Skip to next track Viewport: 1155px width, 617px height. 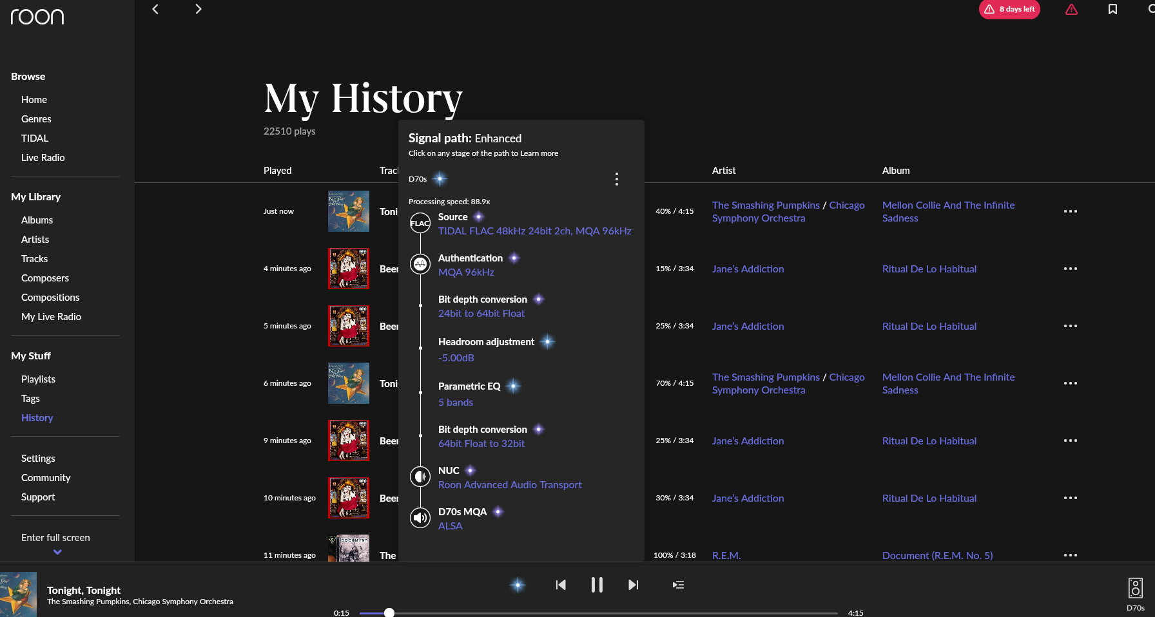[633, 585]
